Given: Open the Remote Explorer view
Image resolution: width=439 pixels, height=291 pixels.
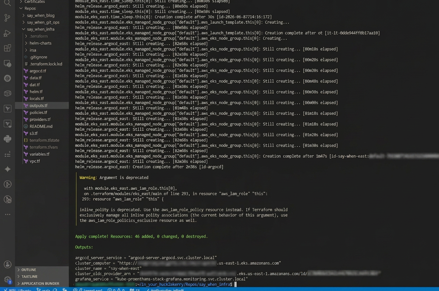Looking at the screenshot, I should (7, 63).
